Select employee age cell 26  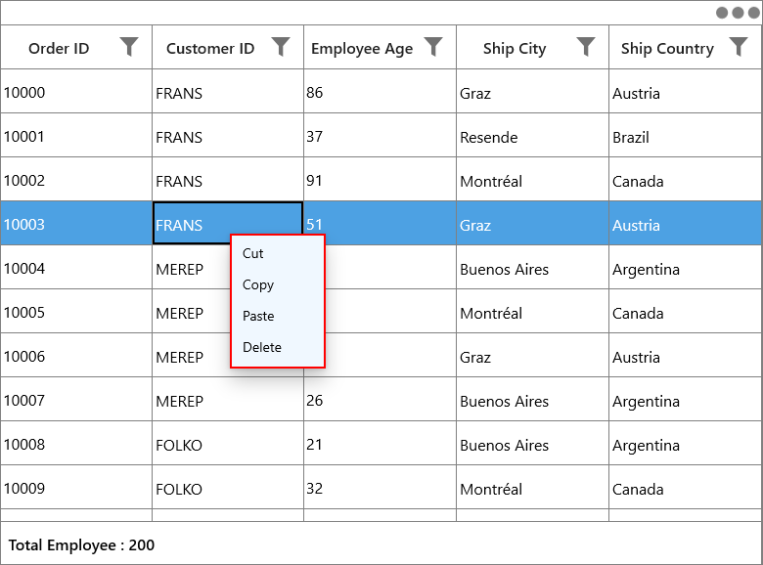[x=381, y=399]
